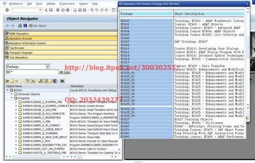Click the Edit Object button
Screen dimensions: 255x163
click(38, 26)
